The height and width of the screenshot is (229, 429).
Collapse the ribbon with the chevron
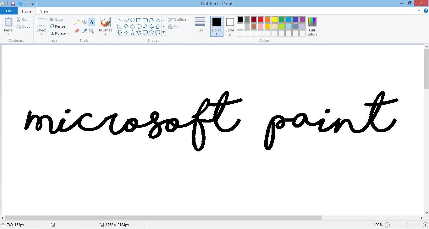tap(419, 11)
